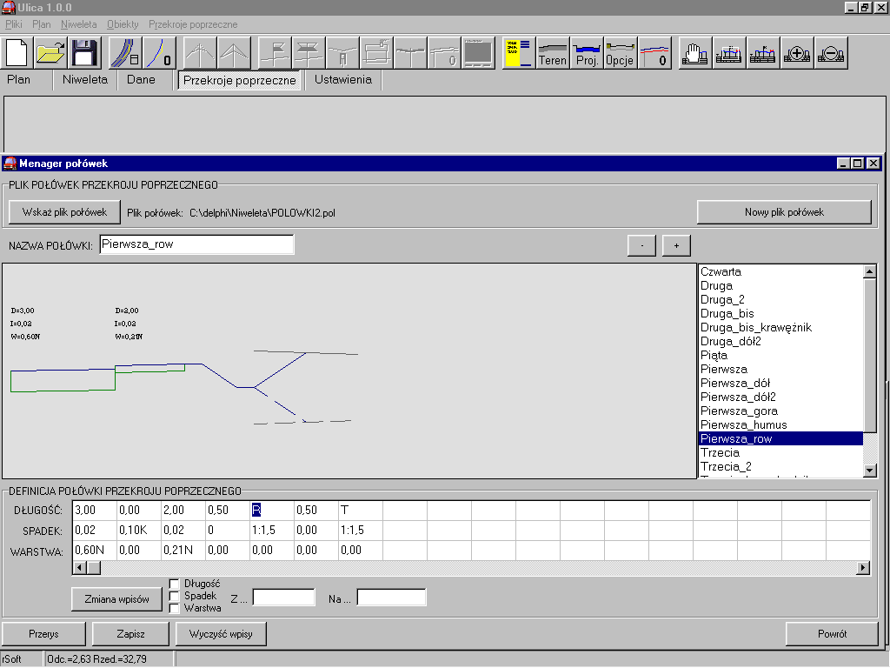The width and height of the screenshot is (890, 668).
Task: Open the Niweleta menu
Action: click(x=78, y=24)
